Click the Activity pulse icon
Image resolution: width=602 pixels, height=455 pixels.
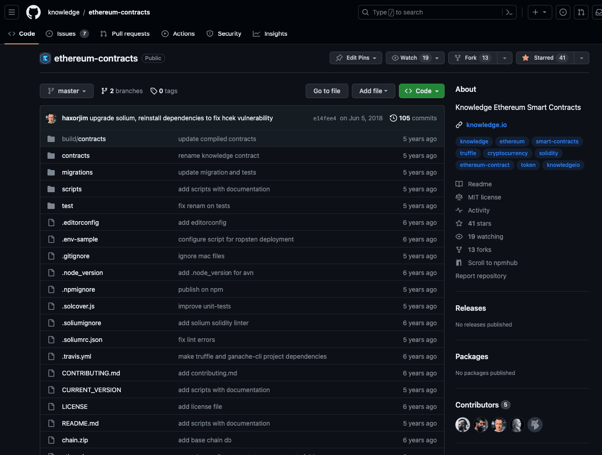click(459, 210)
